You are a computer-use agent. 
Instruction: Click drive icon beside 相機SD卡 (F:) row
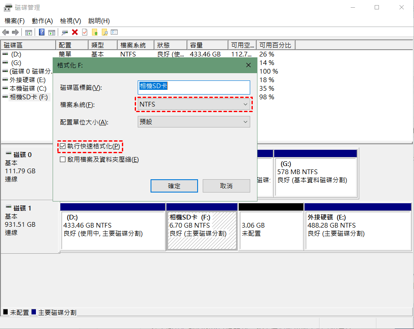pyautogui.click(x=5, y=97)
